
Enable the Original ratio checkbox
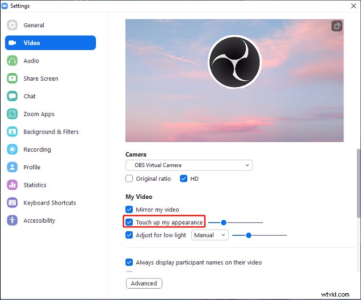click(129, 178)
